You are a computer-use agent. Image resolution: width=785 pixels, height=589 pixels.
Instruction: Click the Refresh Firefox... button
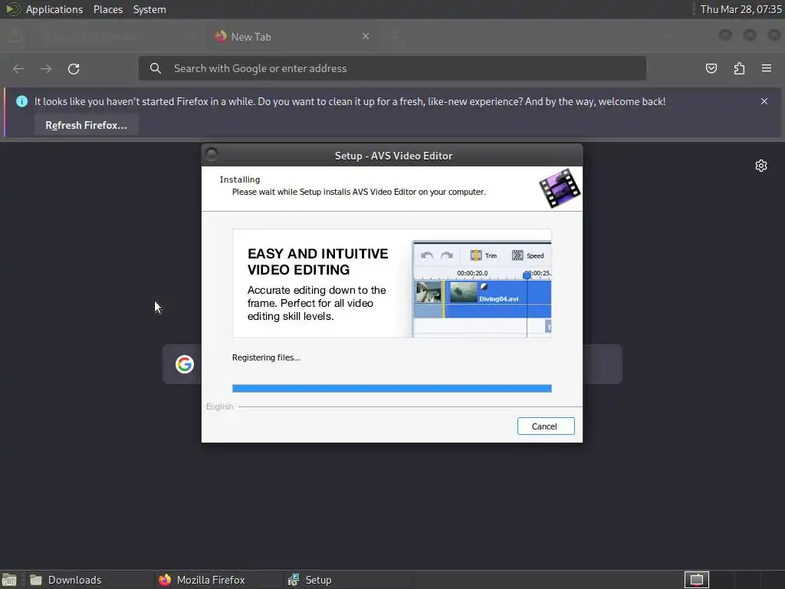pos(86,125)
